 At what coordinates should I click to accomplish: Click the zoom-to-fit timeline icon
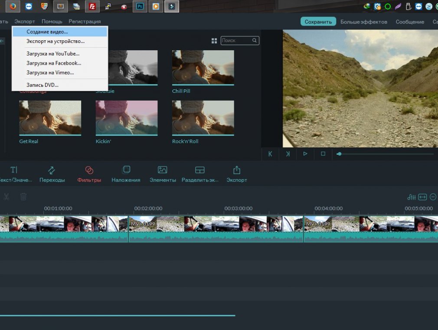(x=422, y=197)
